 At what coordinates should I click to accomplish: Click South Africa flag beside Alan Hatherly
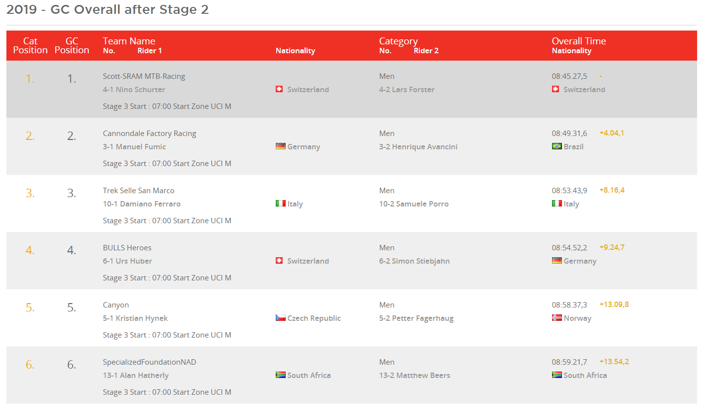280,375
